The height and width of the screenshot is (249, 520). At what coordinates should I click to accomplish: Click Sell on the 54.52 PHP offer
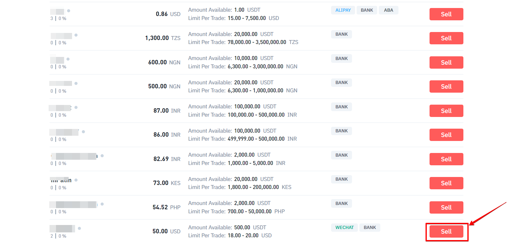(x=446, y=207)
